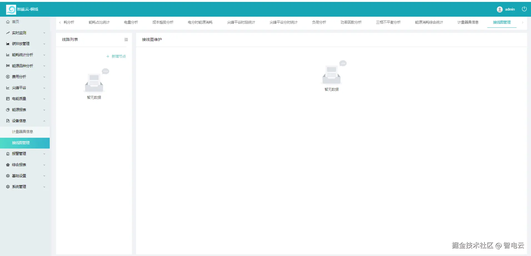
Task: Select the 负荷分析 tab
Action: coord(319,22)
